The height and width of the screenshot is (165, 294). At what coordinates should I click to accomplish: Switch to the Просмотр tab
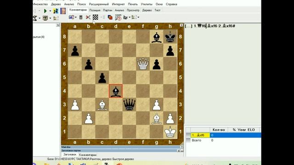pyautogui.click(x=133, y=10)
